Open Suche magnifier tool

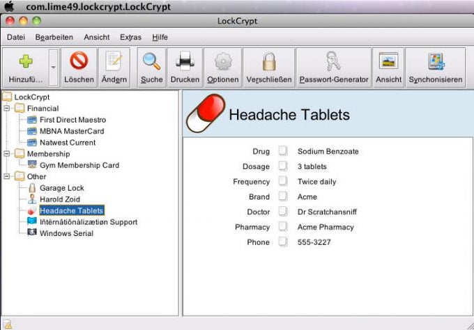(151, 61)
